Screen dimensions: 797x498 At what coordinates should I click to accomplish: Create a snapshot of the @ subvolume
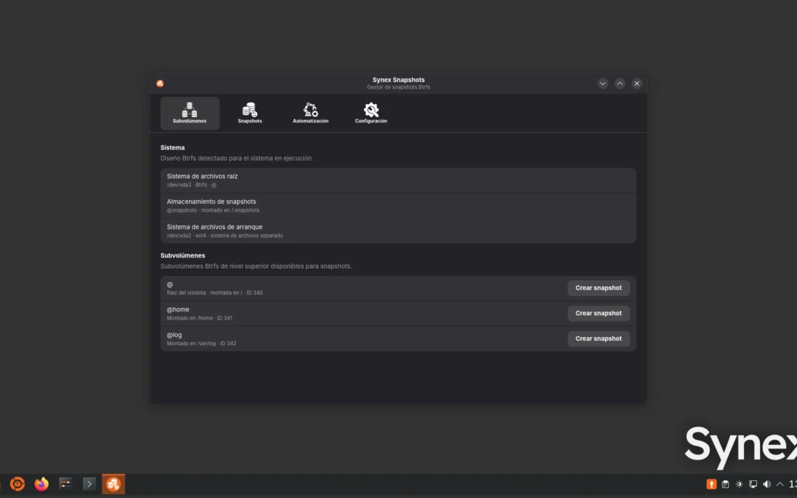[x=598, y=288]
